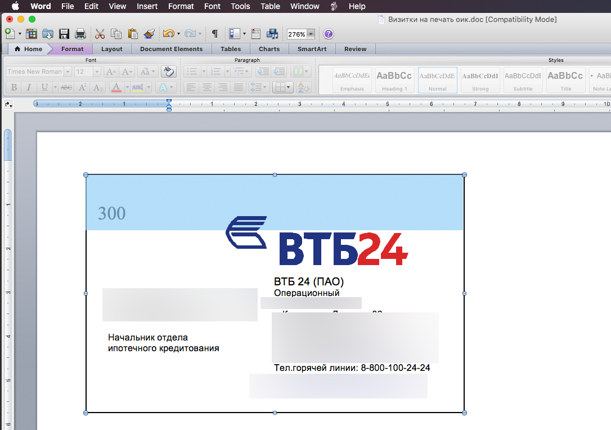611x430 pixels.
Task: Open the font name dropdown
Action: click(x=68, y=71)
